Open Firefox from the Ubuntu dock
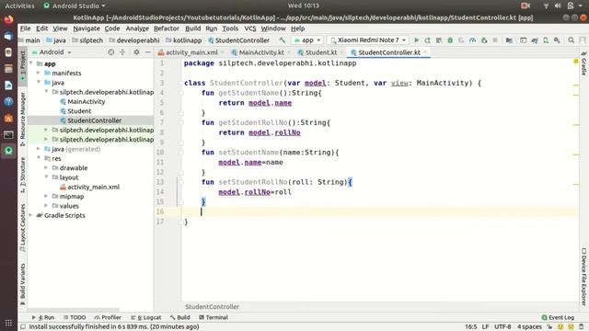Viewport: 589px width, 331px height. (x=8, y=19)
